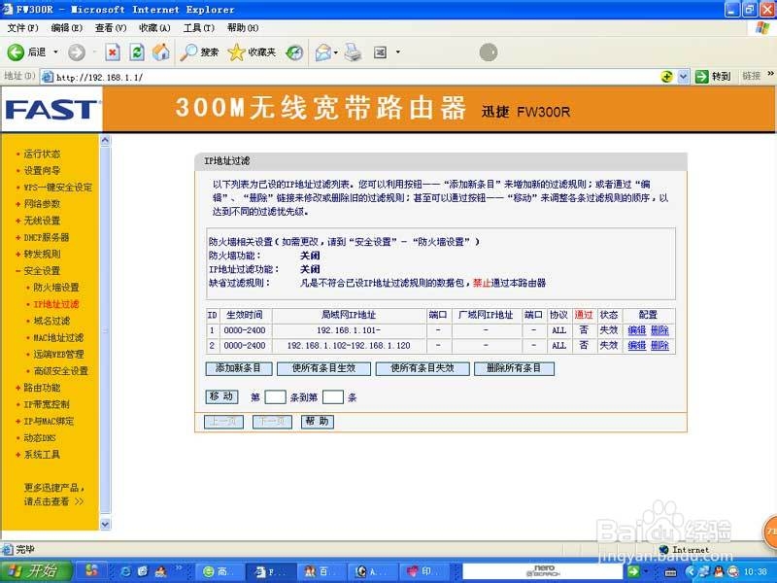
Task: Open the Mail icon dropdown arrow
Action: (x=336, y=52)
